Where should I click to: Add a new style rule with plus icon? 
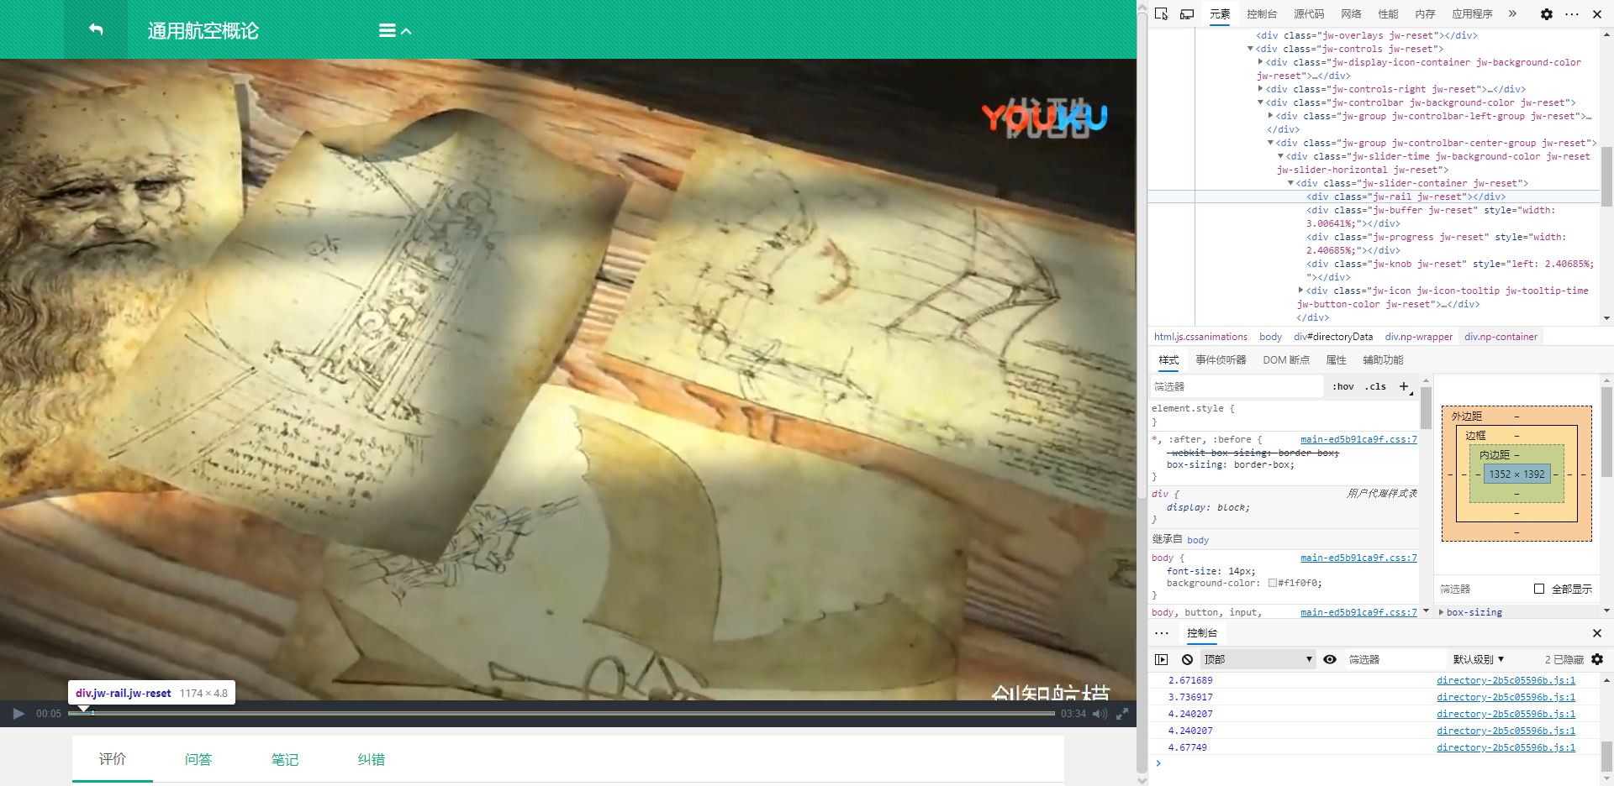[1404, 386]
